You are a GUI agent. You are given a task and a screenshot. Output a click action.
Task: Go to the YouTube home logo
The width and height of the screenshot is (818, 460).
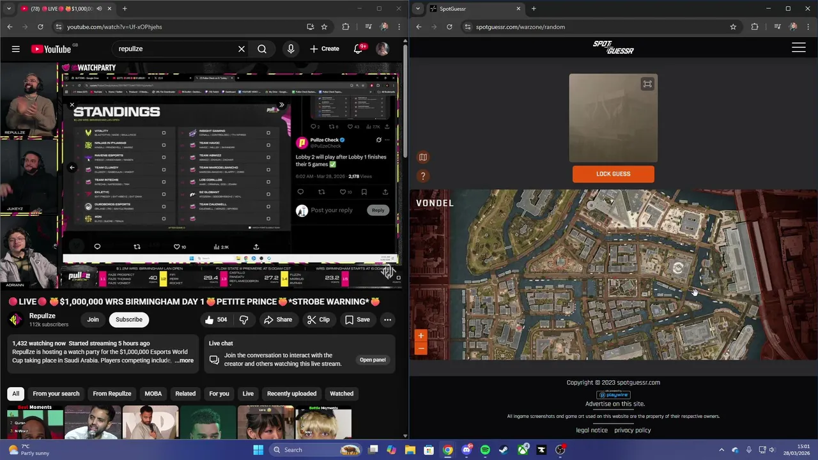click(51, 49)
